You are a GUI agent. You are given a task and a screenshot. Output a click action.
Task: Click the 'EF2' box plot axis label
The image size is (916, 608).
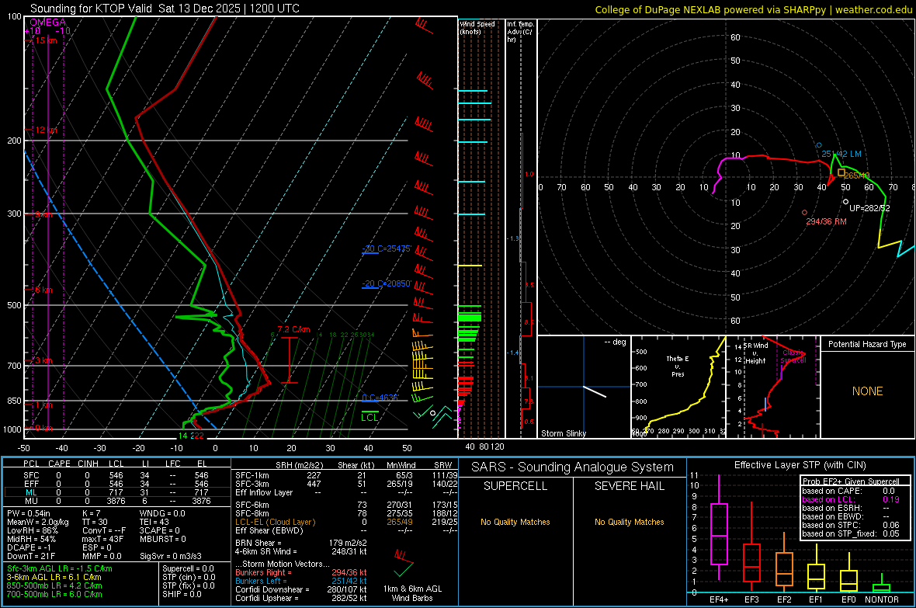coord(784,599)
